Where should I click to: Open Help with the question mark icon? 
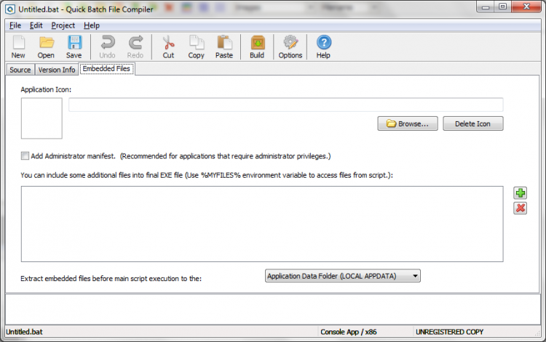pos(323,46)
